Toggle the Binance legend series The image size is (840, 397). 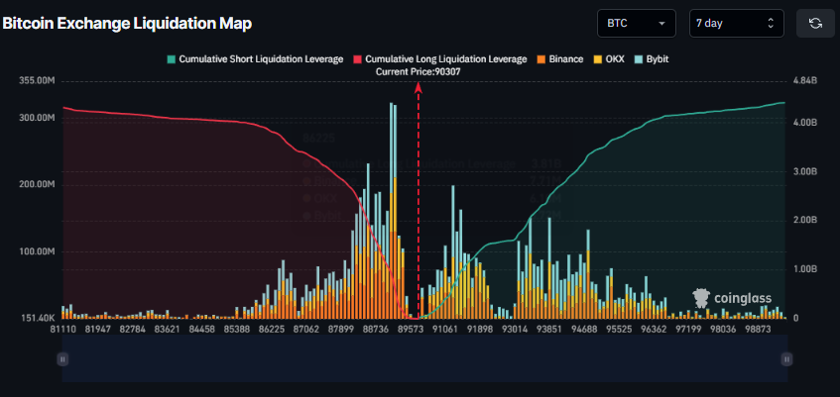[559, 59]
